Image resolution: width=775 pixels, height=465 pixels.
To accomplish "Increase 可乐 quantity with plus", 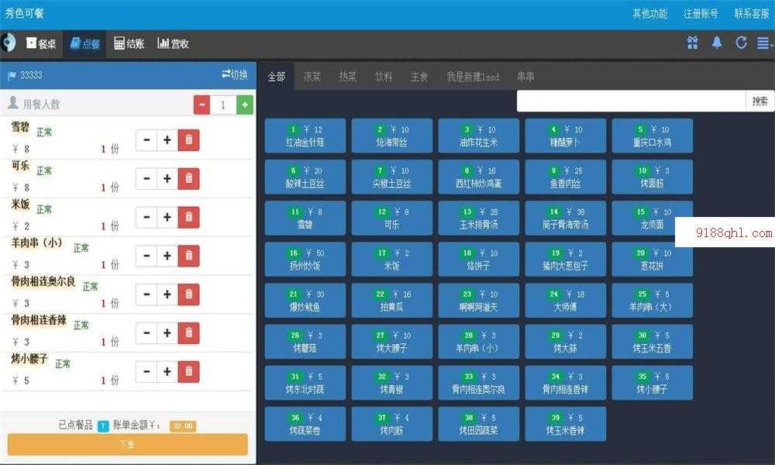I will click(167, 178).
